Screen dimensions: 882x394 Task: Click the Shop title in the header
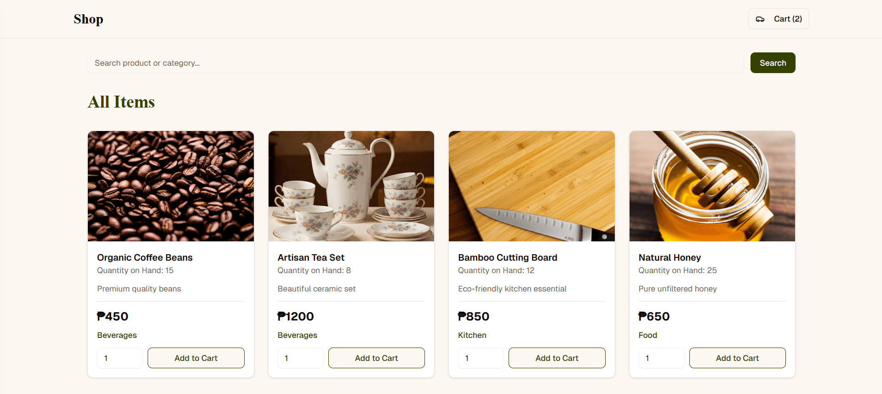88,19
